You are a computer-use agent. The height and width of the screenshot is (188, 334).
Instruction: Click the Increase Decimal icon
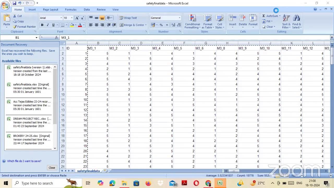[x=173, y=25]
